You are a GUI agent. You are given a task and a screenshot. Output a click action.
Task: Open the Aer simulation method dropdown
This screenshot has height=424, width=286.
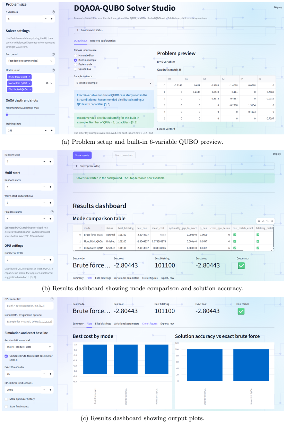click(x=29, y=346)
